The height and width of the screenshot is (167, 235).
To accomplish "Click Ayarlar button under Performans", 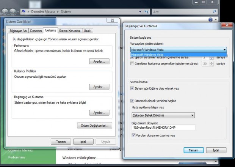I will pyautogui.click(x=99, y=61).
